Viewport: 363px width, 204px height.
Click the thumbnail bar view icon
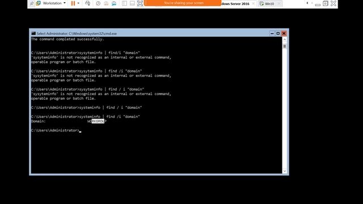point(132,3)
